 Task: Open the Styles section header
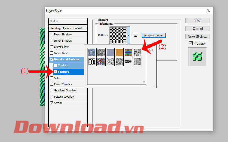click(68, 21)
